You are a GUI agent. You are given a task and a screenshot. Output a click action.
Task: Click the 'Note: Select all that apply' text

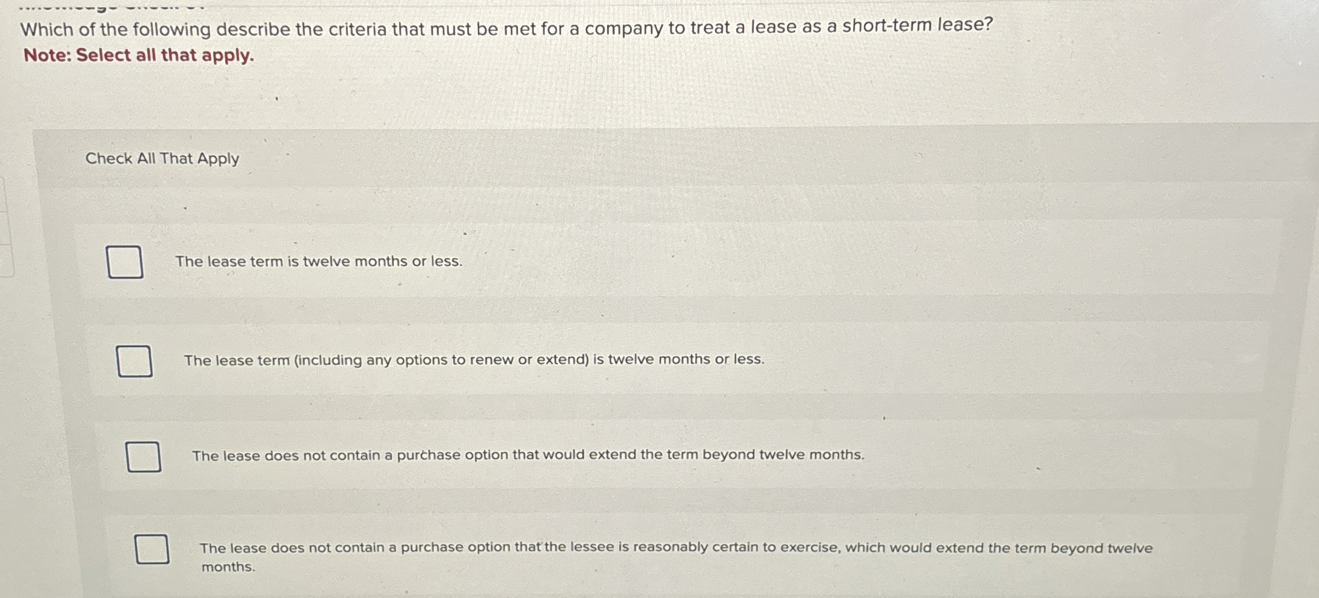tap(137, 56)
